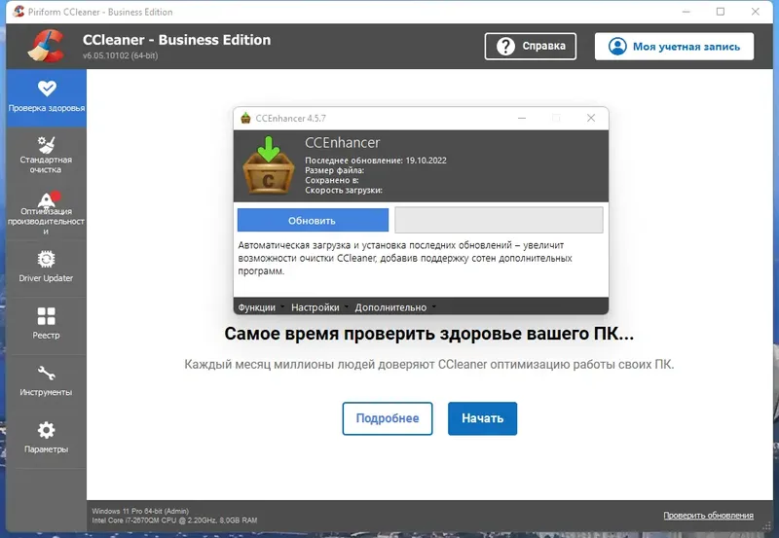Click the window resize grip at bottom corner
Viewport: 779px width, 538px height.
tap(768, 526)
